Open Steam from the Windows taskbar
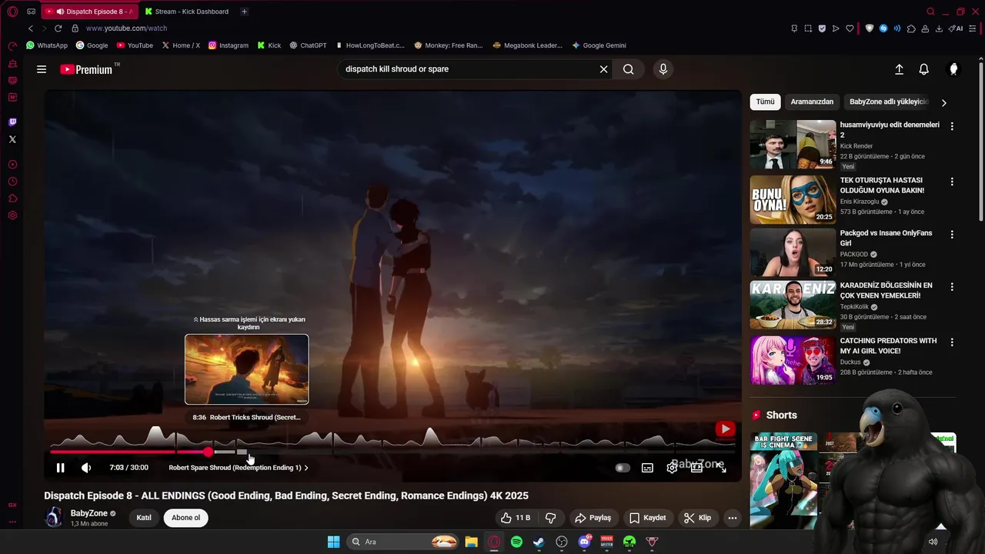The width and height of the screenshot is (985, 554). (539, 542)
